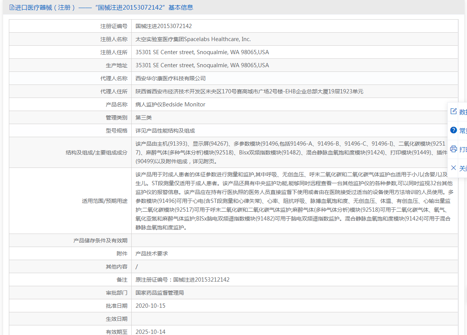The image size is (467, 335).
Task: Select the agent address starting with 陕西省西安市
Action: [x=249, y=91]
